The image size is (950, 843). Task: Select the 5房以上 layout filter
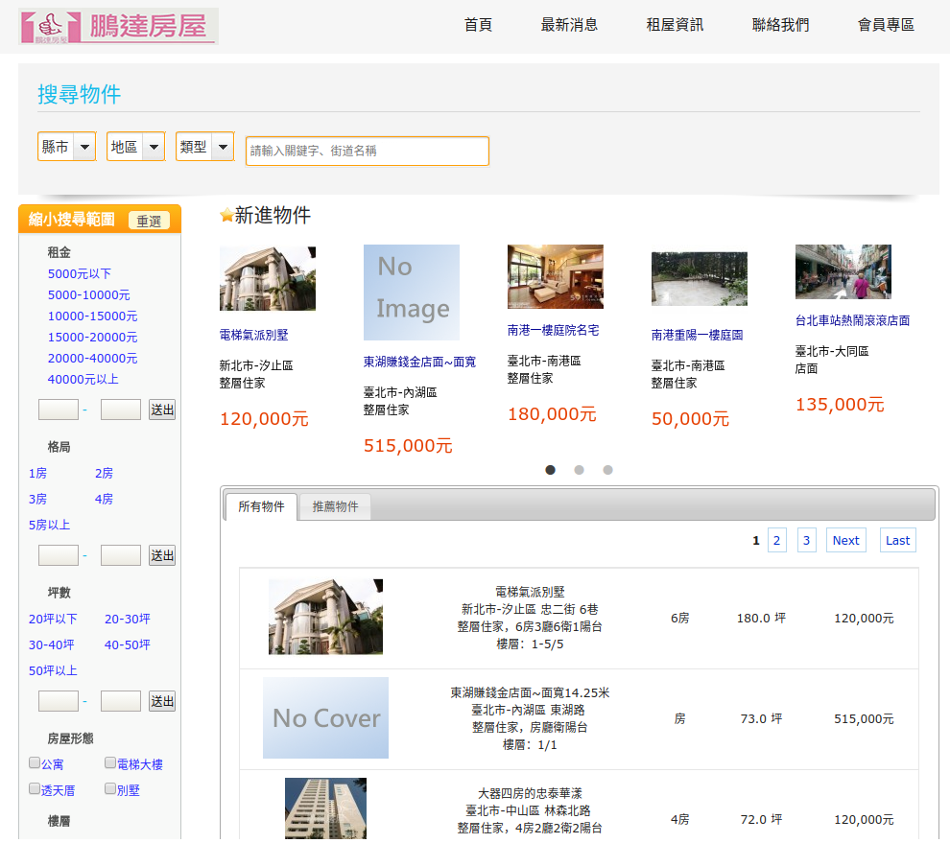tap(49, 525)
